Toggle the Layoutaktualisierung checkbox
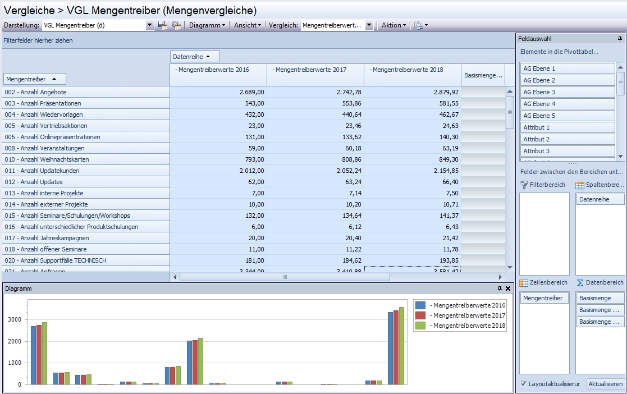This screenshot has width=627, height=394. pos(524,384)
